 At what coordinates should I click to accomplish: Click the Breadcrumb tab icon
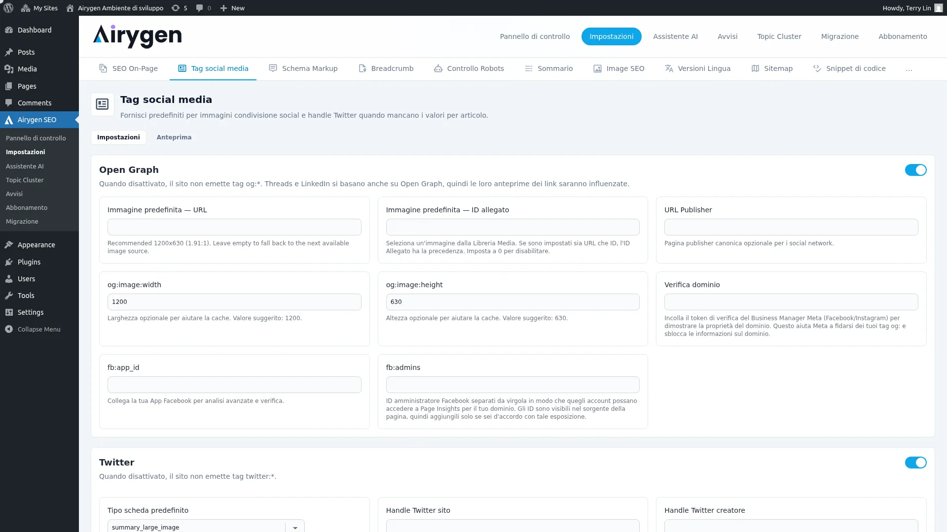pyautogui.click(x=362, y=68)
